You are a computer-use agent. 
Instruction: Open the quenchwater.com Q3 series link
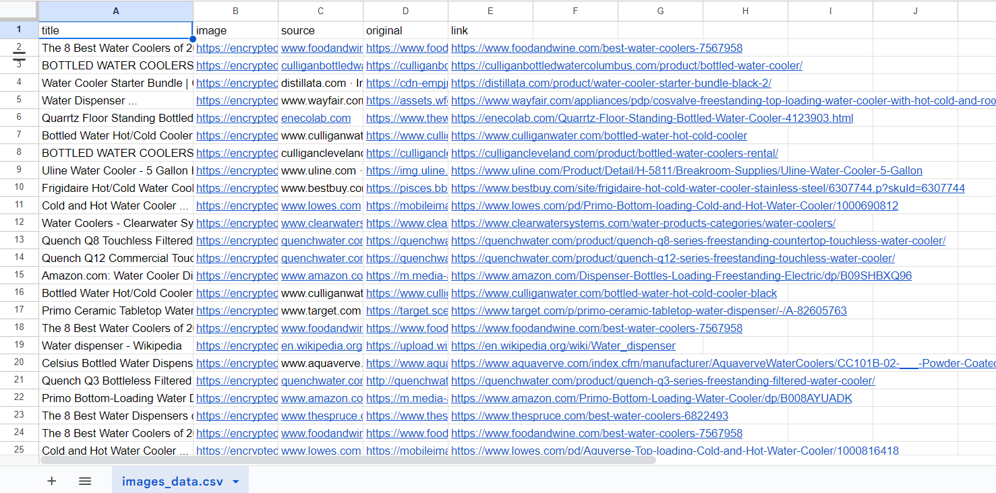(663, 381)
